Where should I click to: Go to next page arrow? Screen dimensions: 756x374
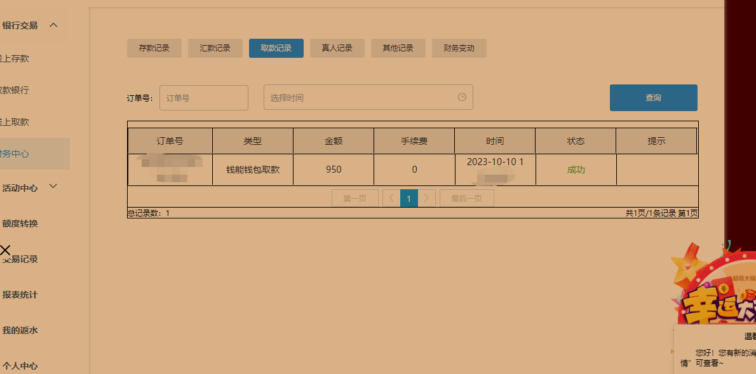point(426,199)
